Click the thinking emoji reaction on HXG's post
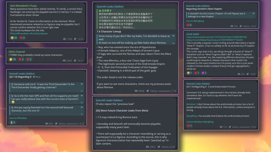Image resolution: width=271 pixels, height=152 pixels. (x=13, y=59)
